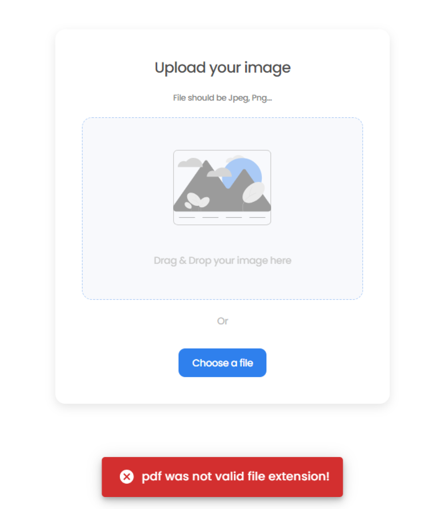Screen dimensions: 435x509
Task: Click the dashed lines below the mountains
Action: tap(222, 217)
